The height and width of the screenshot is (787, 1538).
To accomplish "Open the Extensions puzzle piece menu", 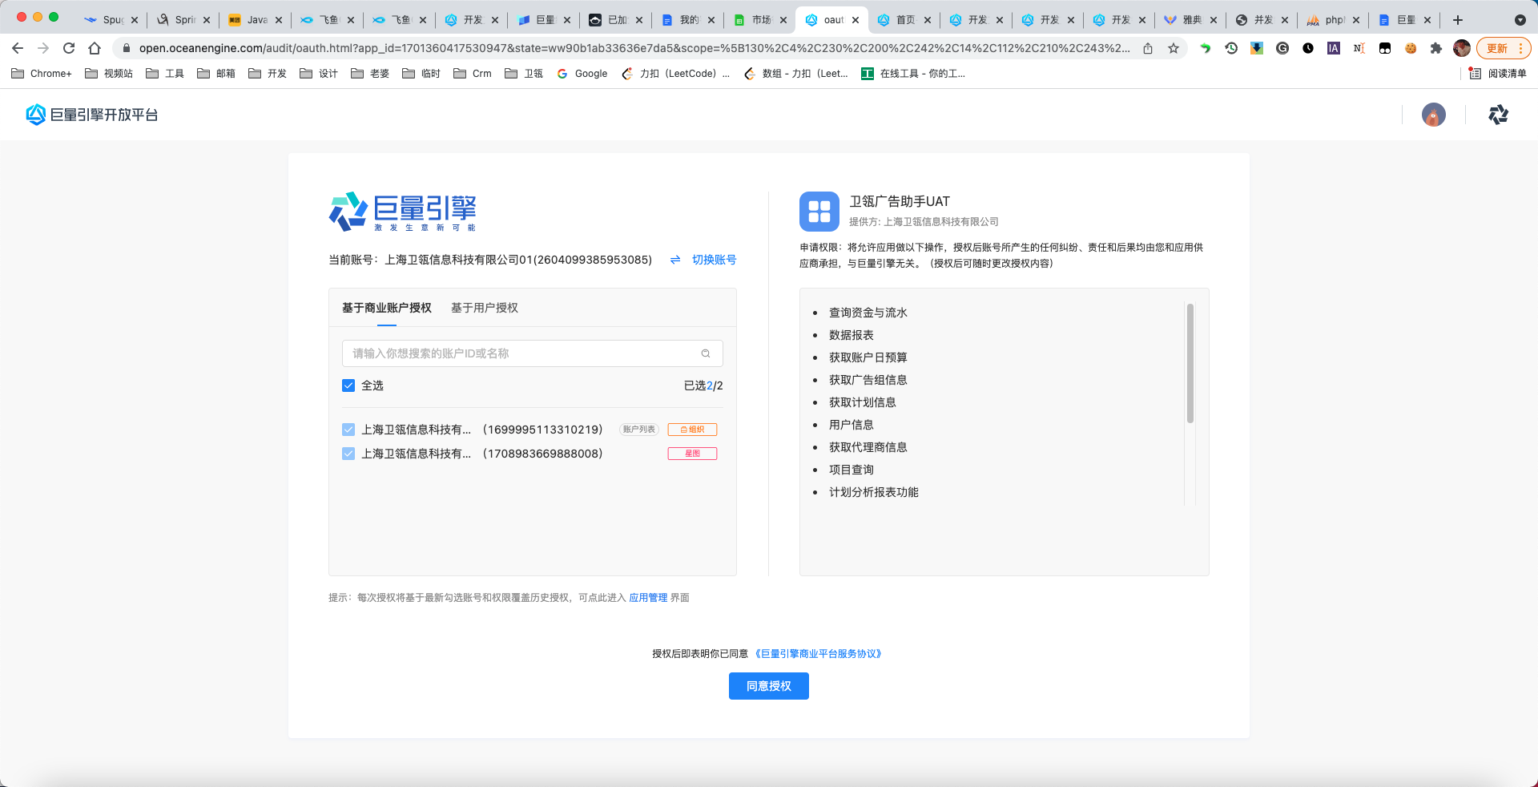I will coord(1436,48).
